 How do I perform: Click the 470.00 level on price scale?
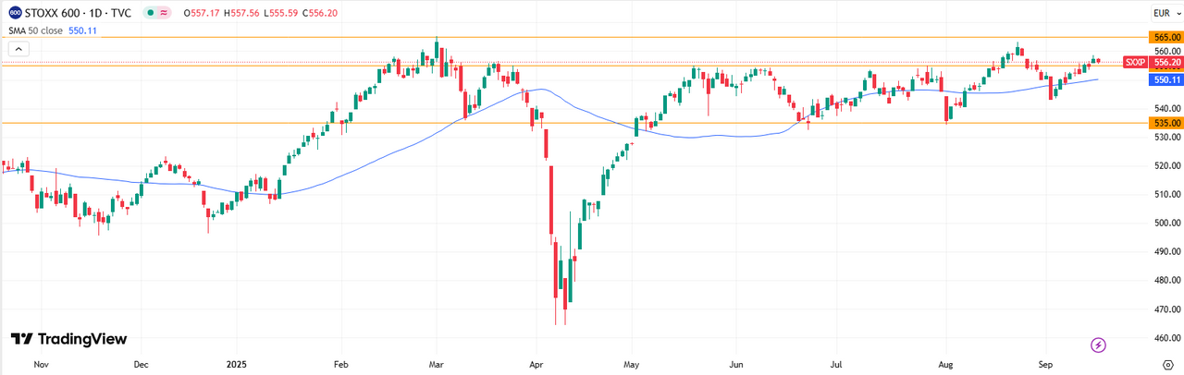[1165, 308]
